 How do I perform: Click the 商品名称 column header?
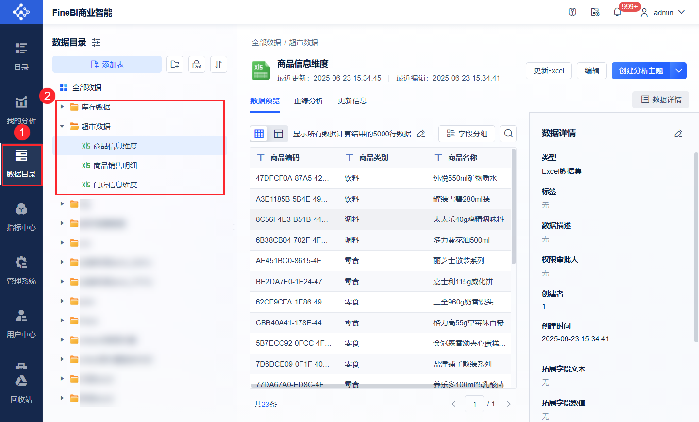[469, 157]
